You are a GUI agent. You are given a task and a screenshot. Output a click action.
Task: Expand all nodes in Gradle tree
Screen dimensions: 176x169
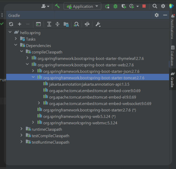coord(49,24)
